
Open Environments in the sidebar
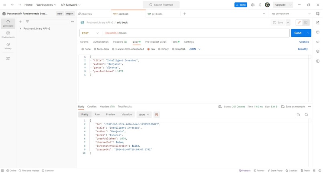point(8,35)
